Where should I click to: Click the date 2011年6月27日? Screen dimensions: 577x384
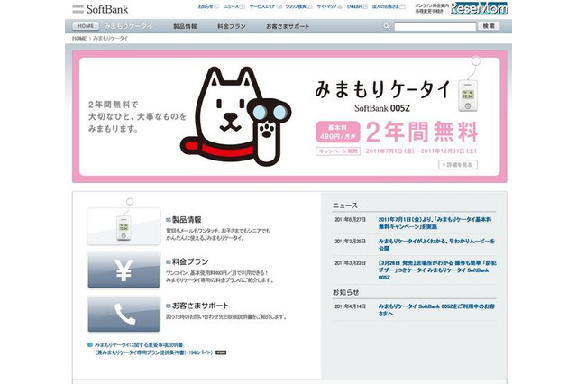tap(350, 220)
